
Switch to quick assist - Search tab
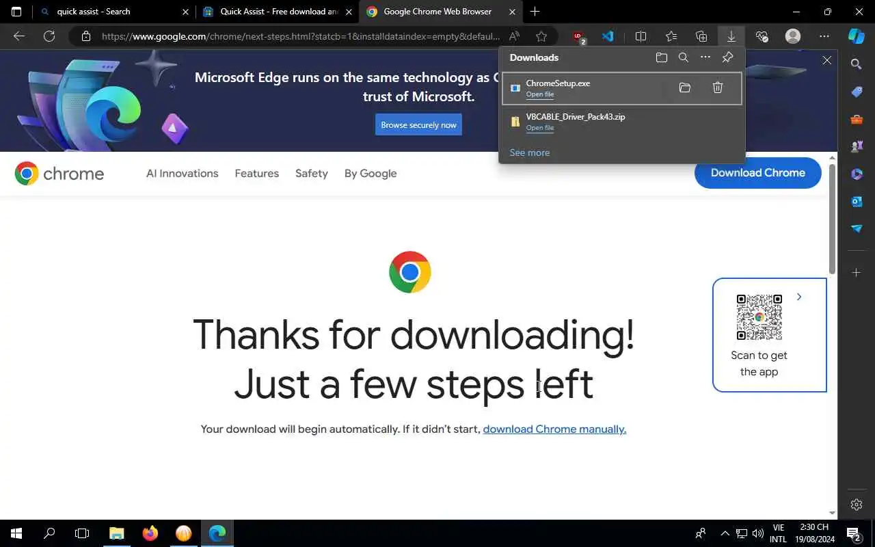(x=113, y=12)
